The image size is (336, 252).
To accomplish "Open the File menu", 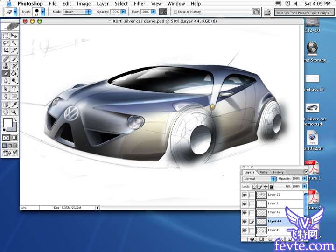I will 52,4.
